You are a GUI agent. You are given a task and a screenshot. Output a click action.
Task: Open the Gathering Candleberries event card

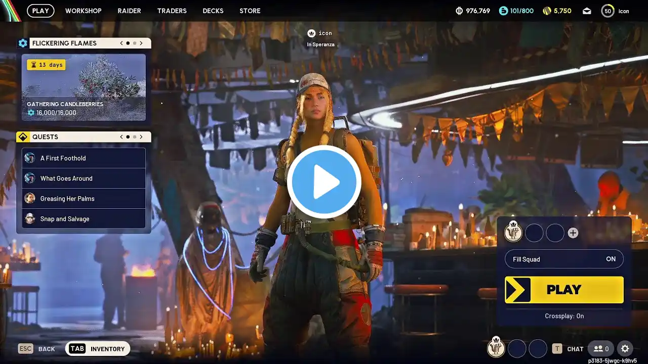(84, 87)
